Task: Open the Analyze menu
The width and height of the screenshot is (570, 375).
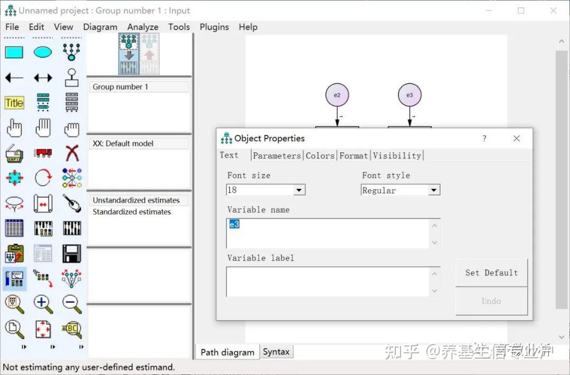Action: click(142, 27)
